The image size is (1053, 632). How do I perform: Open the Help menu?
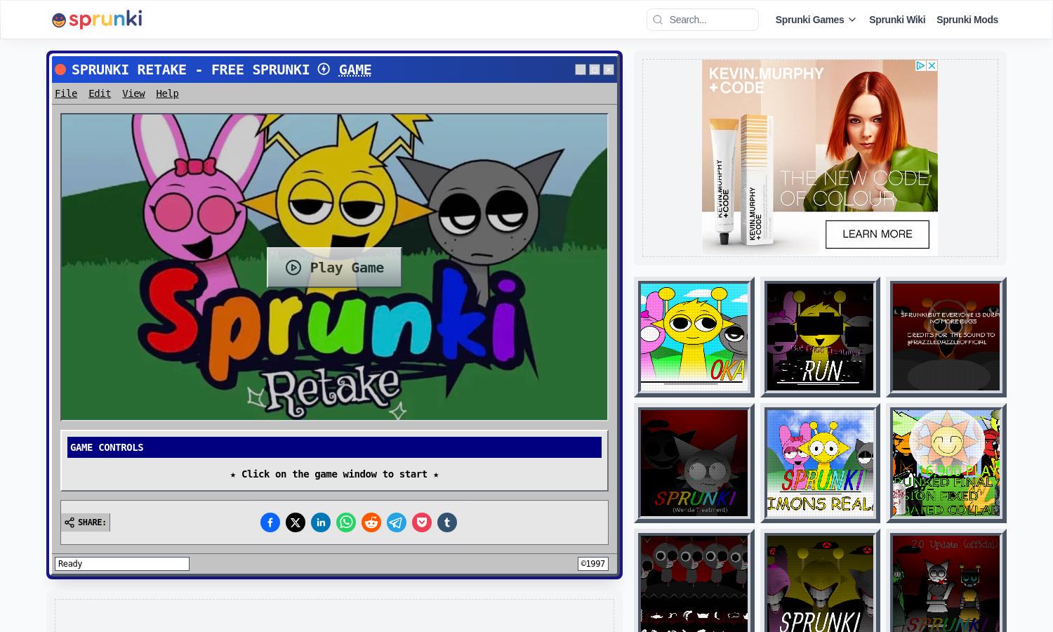[x=167, y=93]
